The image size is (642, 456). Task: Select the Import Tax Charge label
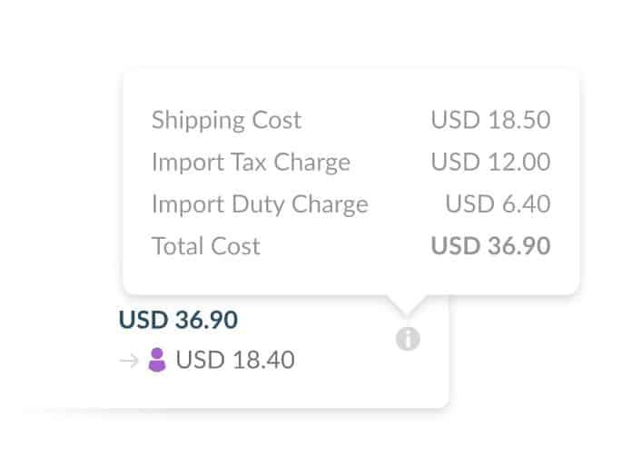[251, 162]
